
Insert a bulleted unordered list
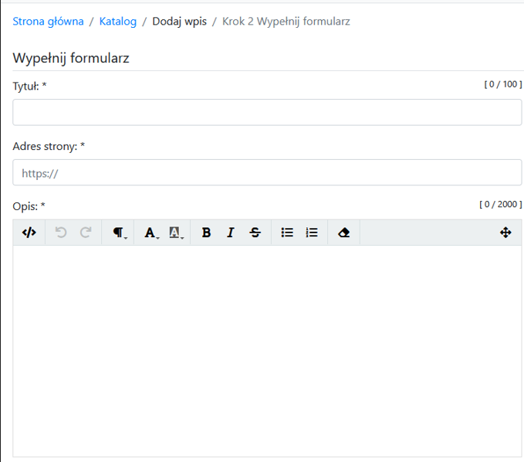[287, 233]
